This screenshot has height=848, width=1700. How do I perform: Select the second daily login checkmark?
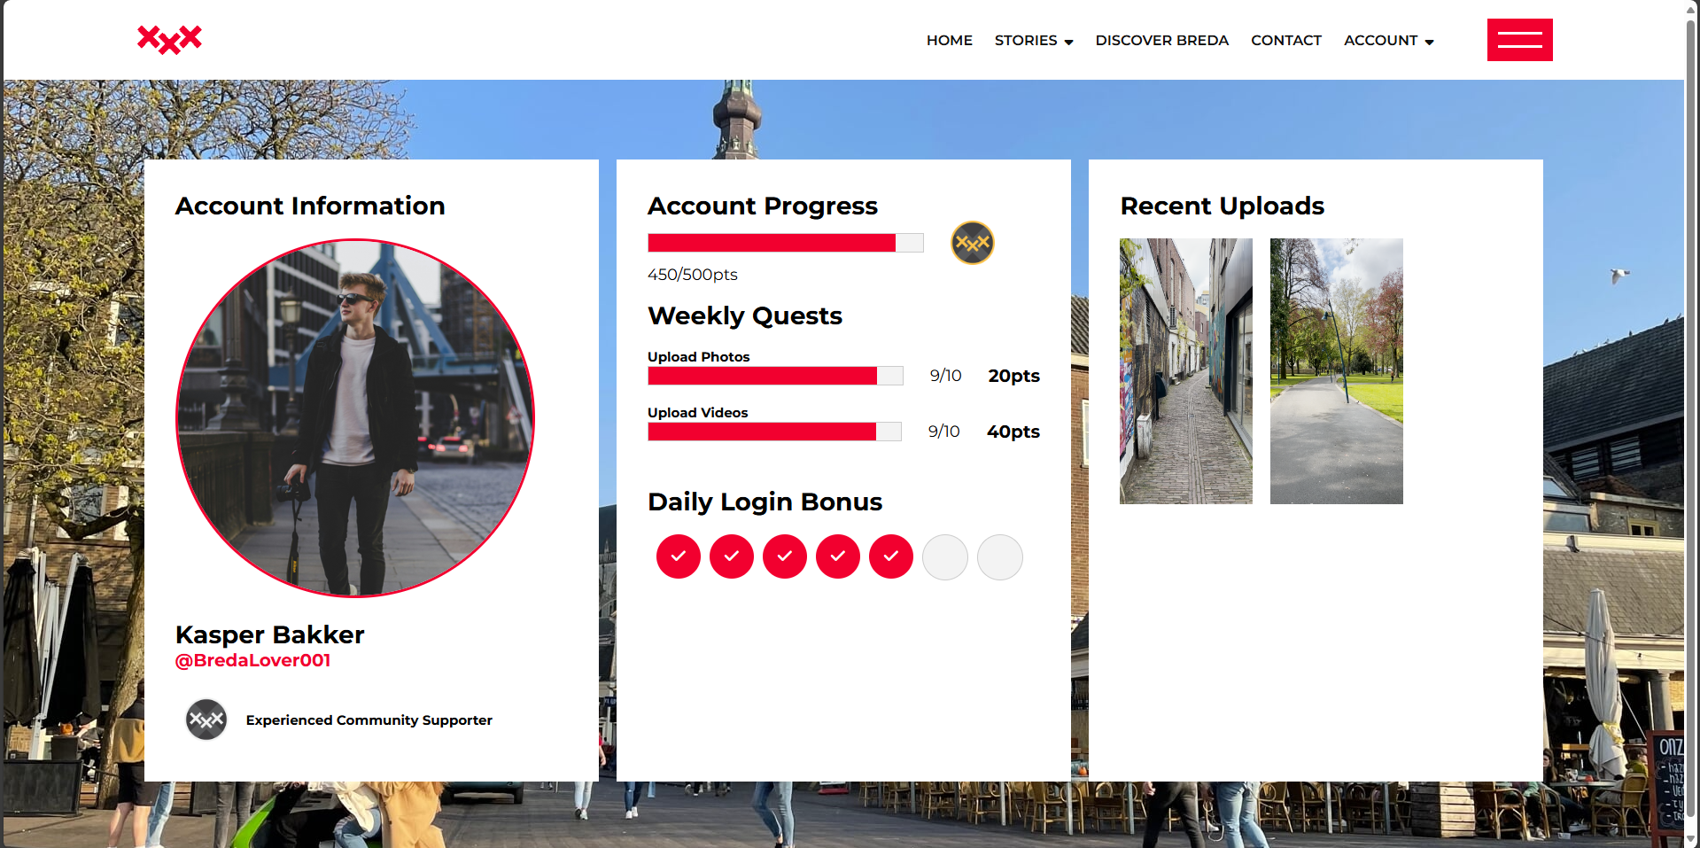pyautogui.click(x=731, y=556)
